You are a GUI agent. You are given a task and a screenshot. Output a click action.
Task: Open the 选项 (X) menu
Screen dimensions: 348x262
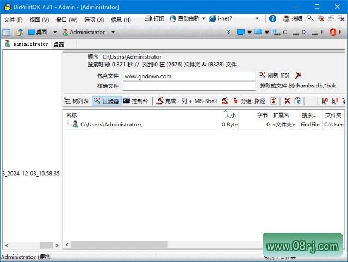[94, 20]
